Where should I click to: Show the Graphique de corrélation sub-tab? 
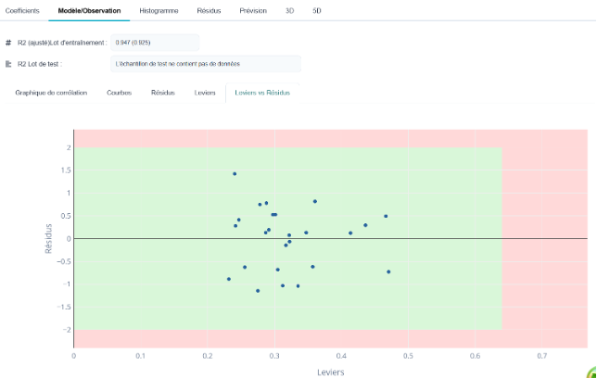[x=51, y=93]
